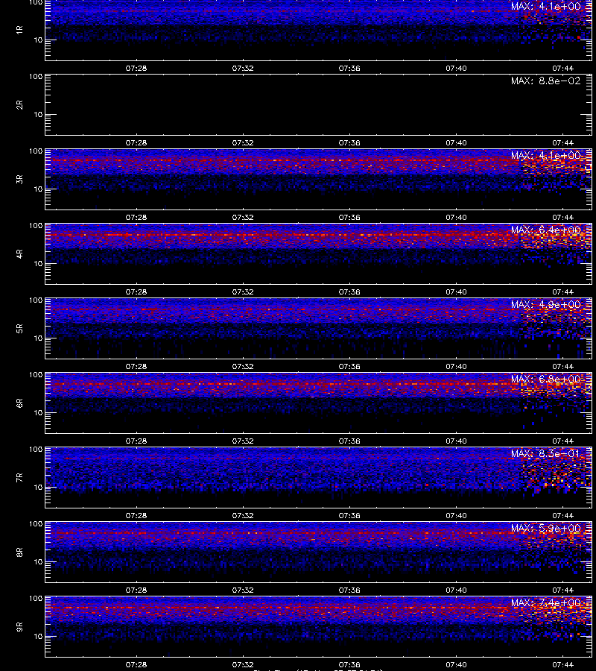The image size is (596, 671).
Task: Click the 4R panel axis label
Action: (x=19, y=253)
